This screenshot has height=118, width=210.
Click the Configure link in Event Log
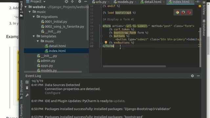pyautogui.click(x=52, y=93)
